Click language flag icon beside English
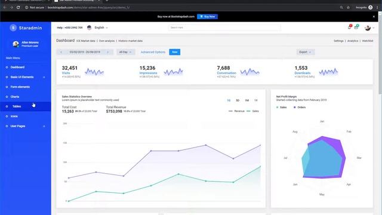The height and width of the screenshot is (215, 382). (x=89, y=27)
